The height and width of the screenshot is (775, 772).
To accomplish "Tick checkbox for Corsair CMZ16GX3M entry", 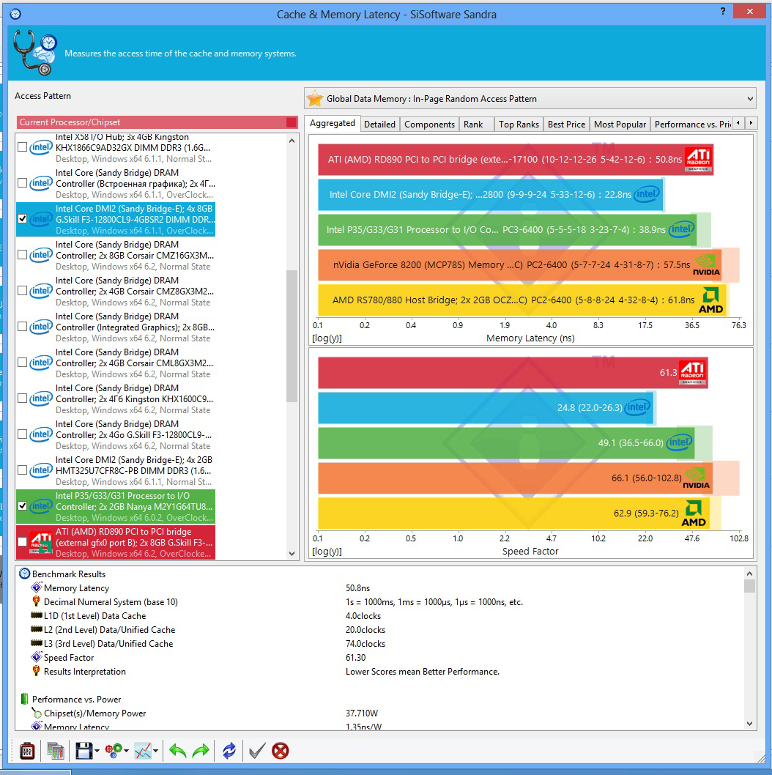I will 22,254.
